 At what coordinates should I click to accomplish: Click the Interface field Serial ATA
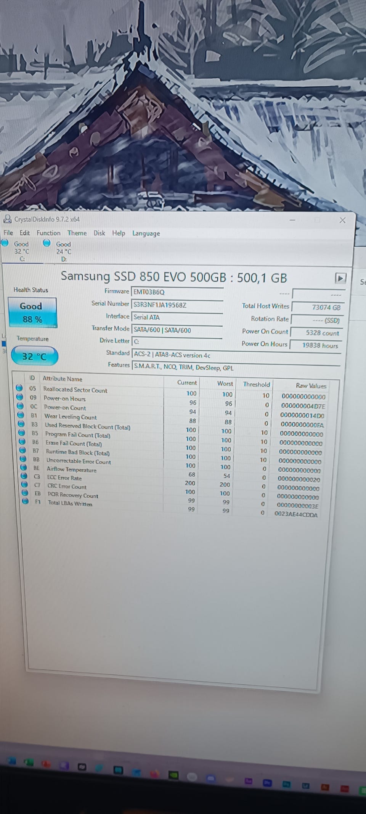point(177,317)
